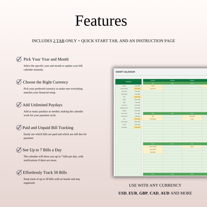Click the 'Monday' column header in calendar

click(x=172, y=80)
